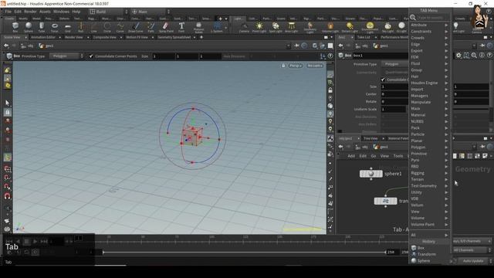
Task: Select the L-System shelf tool
Action: tap(217, 27)
